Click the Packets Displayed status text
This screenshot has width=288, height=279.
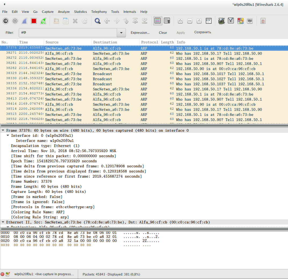click(x=111, y=274)
